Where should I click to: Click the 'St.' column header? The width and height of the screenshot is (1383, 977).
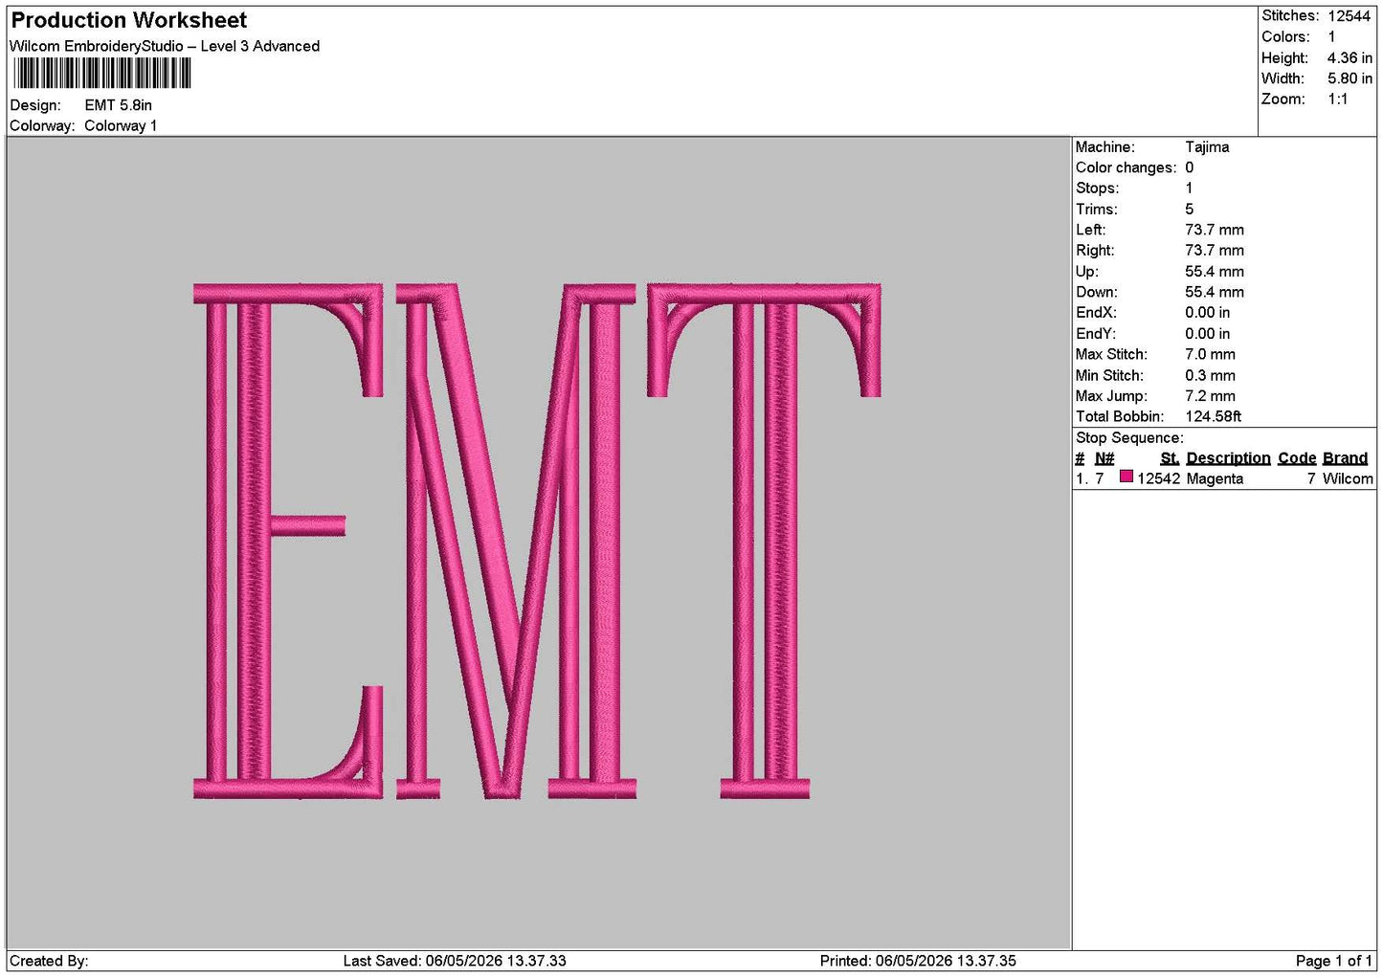(1170, 458)
